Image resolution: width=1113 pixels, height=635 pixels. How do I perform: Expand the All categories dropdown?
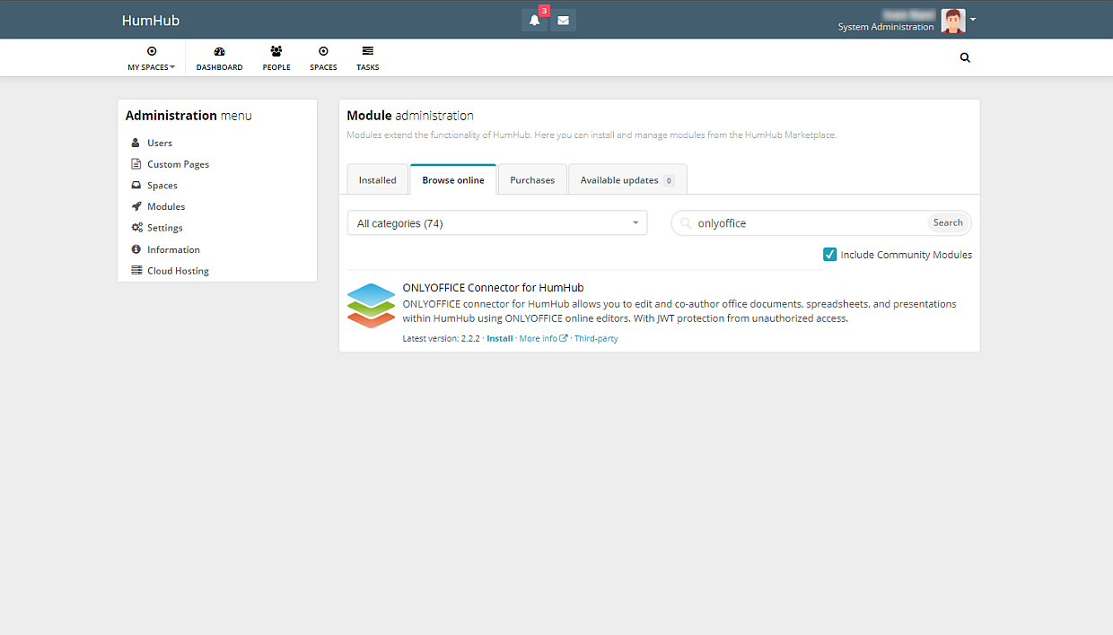point(496,223)
